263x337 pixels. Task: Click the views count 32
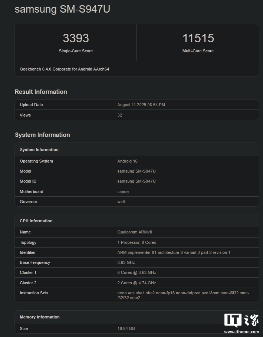(x=120, y=115)
